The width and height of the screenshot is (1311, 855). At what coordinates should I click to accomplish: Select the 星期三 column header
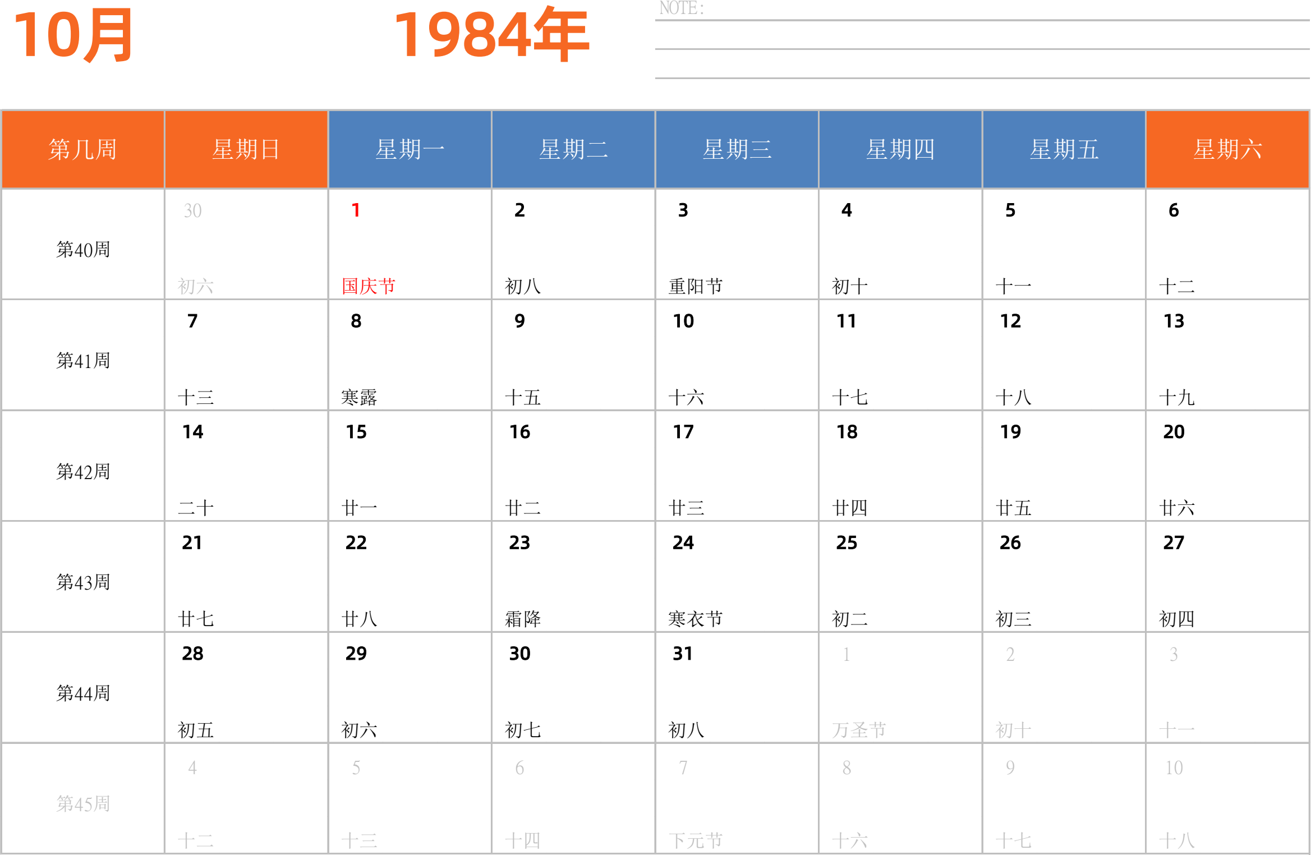click(737, 149)
